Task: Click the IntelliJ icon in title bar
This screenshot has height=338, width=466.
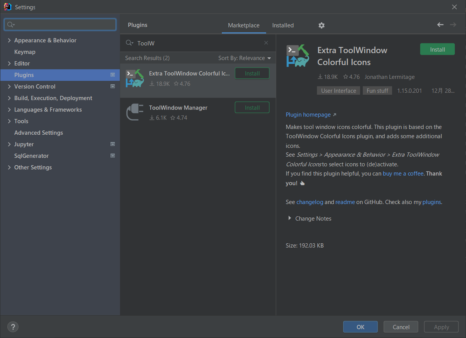Action: (7, 7)
